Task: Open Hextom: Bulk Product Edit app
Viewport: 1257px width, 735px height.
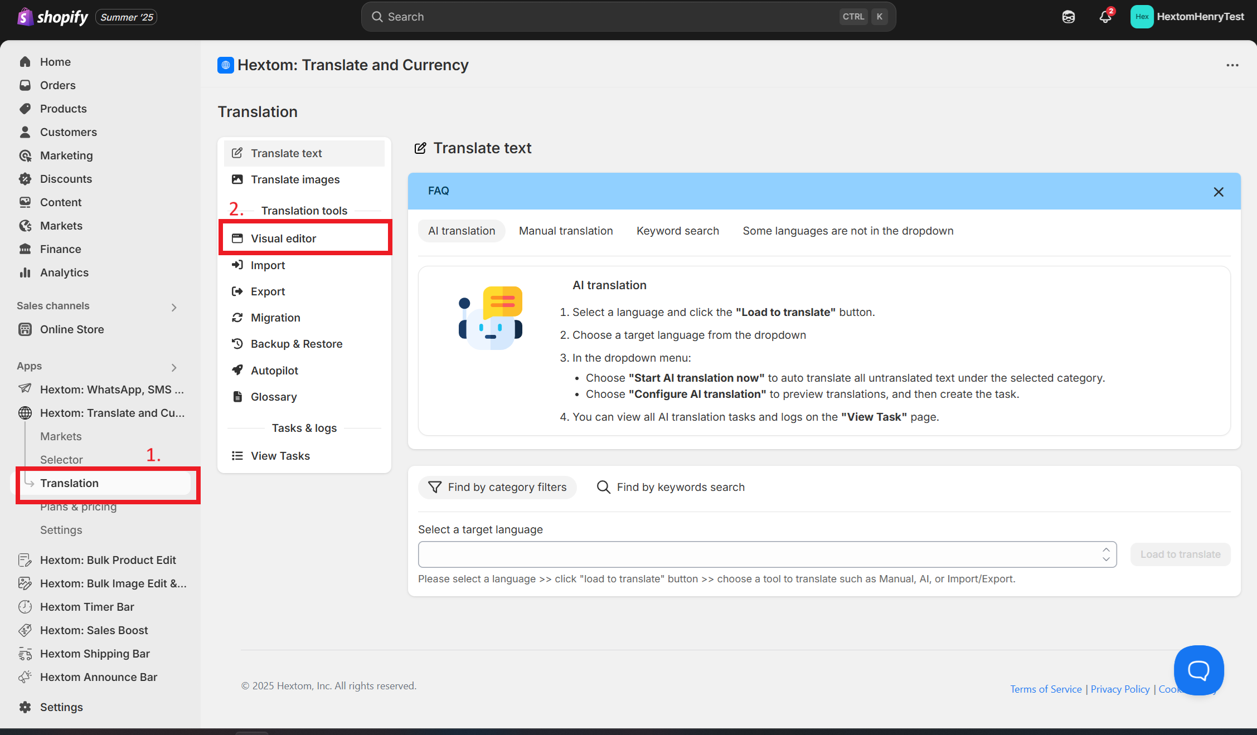Action: click(x=108, y=560)
